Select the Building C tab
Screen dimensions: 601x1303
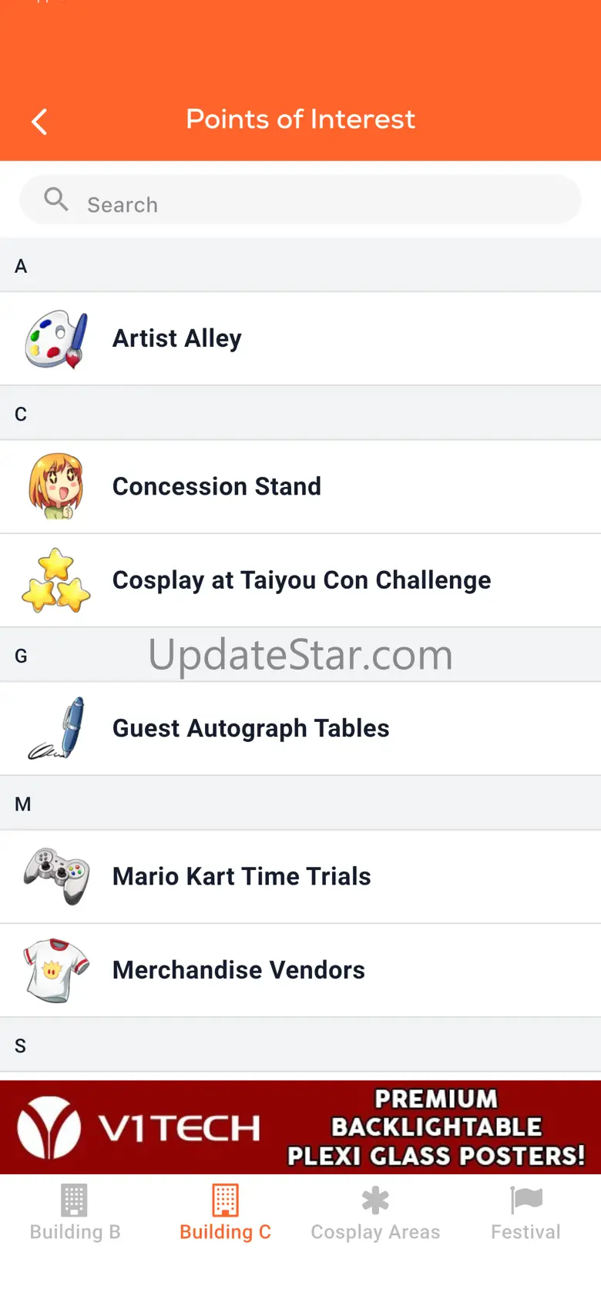[225, 1213]
